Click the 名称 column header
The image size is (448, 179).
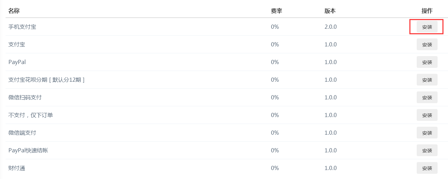[14, 11]
